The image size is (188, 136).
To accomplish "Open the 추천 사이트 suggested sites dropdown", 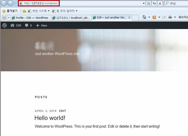I will click(x=39, y=11).
